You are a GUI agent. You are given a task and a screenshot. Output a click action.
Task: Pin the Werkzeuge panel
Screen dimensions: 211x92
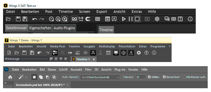pos(61,59)
